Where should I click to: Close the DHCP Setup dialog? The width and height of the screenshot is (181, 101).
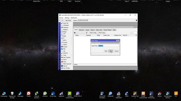(x=119, y=40)
